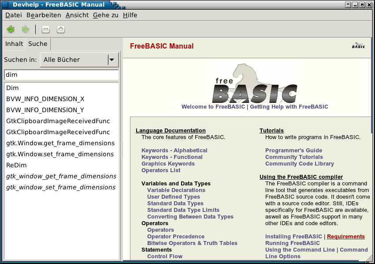The image size is (375, 264).
Task: Select the ReDim search result
Action: (61, 165)
